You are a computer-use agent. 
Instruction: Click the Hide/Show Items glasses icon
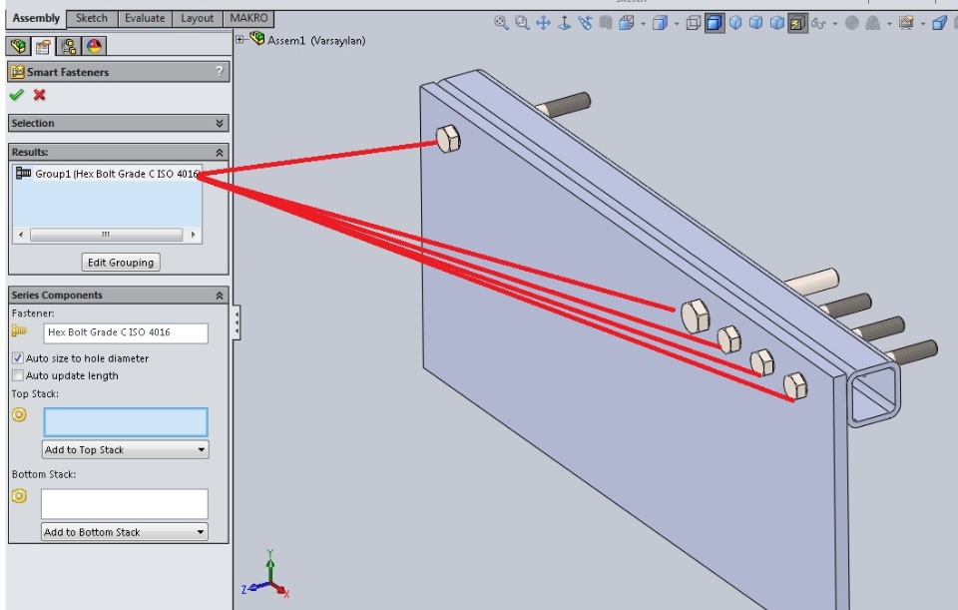tap(818, 23)
